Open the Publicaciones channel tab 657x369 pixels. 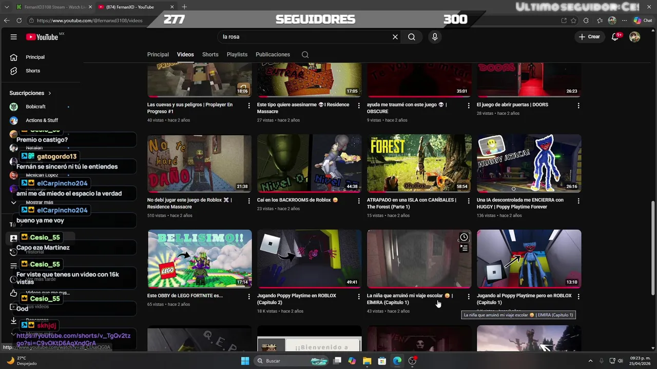click(x=273, y=54)
